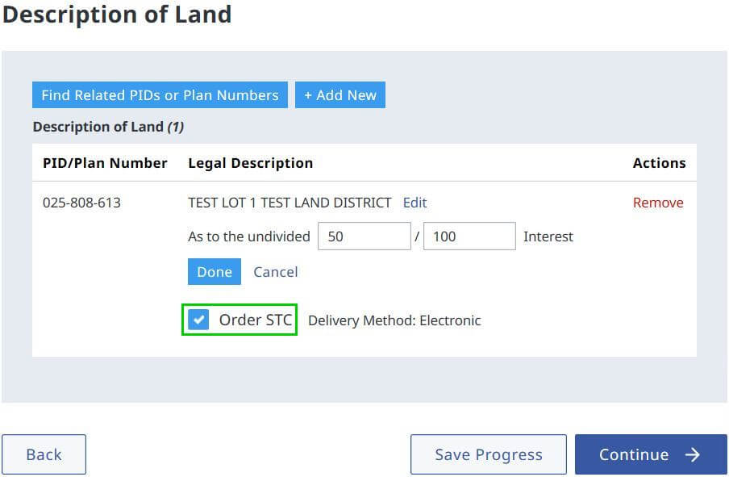Confirm the interest with Done

pos(215,271)
